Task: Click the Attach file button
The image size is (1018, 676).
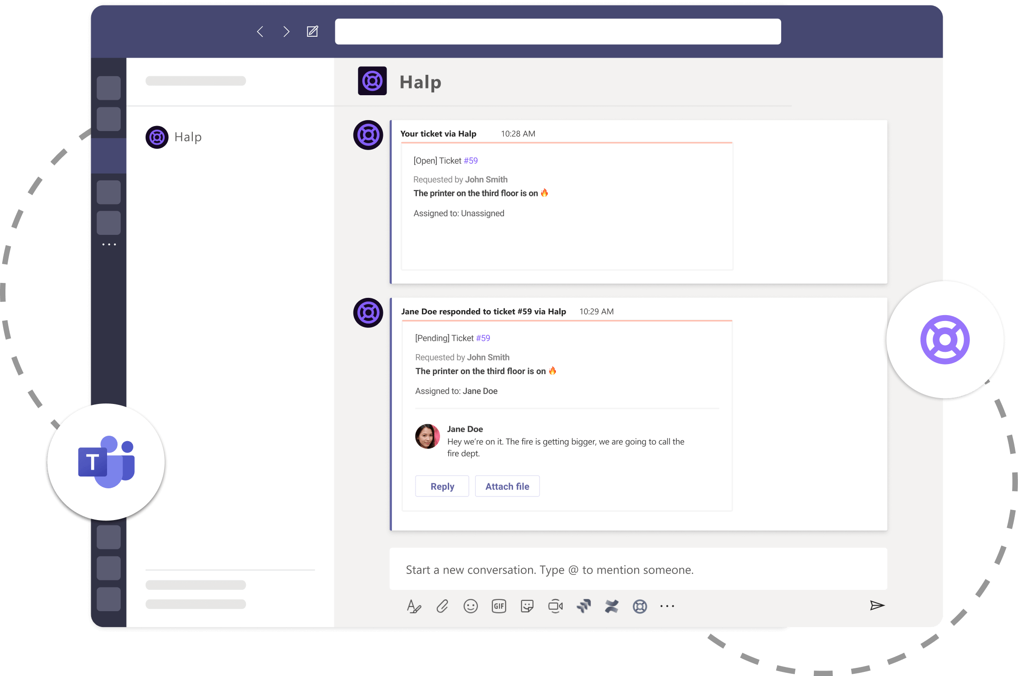Action: coord(507,486)
